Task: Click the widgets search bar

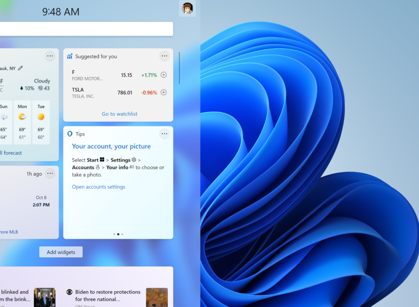Action: point(86,29)
